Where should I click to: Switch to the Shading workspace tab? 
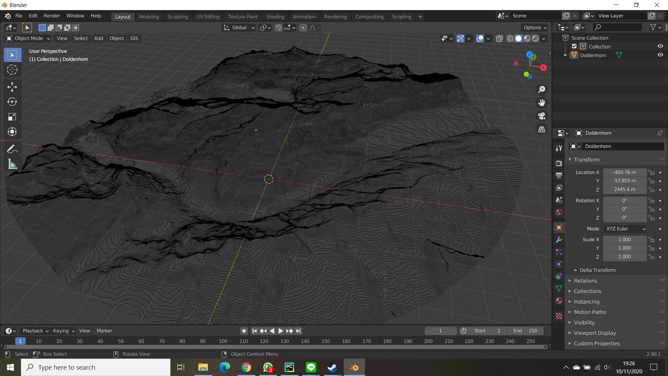[275, 16]
